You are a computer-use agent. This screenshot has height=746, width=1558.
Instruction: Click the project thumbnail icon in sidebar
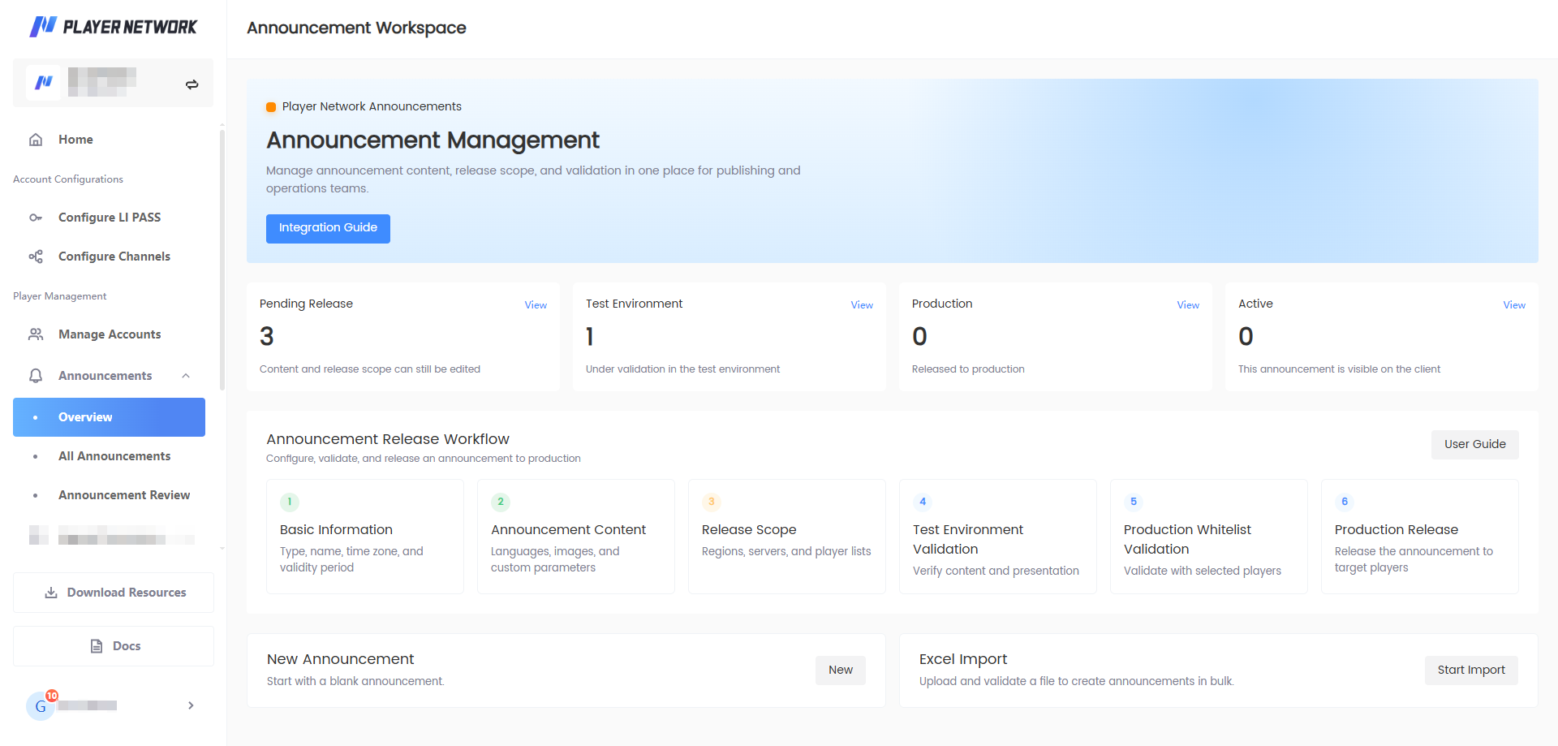point(43,82)
